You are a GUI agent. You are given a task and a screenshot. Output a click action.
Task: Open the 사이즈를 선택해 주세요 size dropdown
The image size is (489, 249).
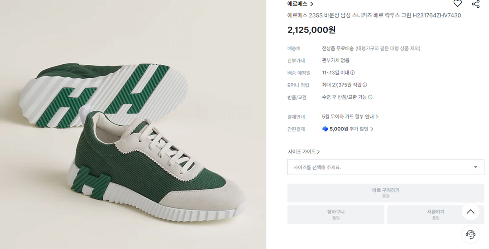click(385, 167)
